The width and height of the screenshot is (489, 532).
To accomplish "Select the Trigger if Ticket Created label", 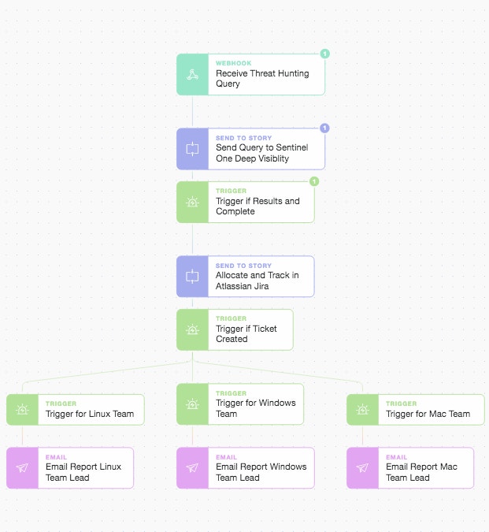I will 246,334.
